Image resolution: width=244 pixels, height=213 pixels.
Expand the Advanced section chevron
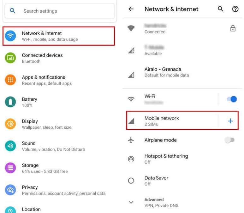(131, 202)
